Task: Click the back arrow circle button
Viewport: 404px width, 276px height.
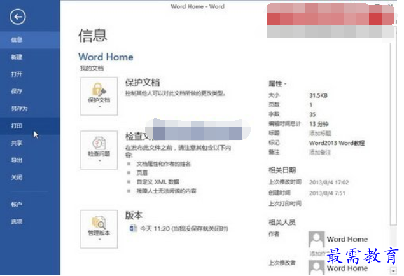Action: [18, 17]
